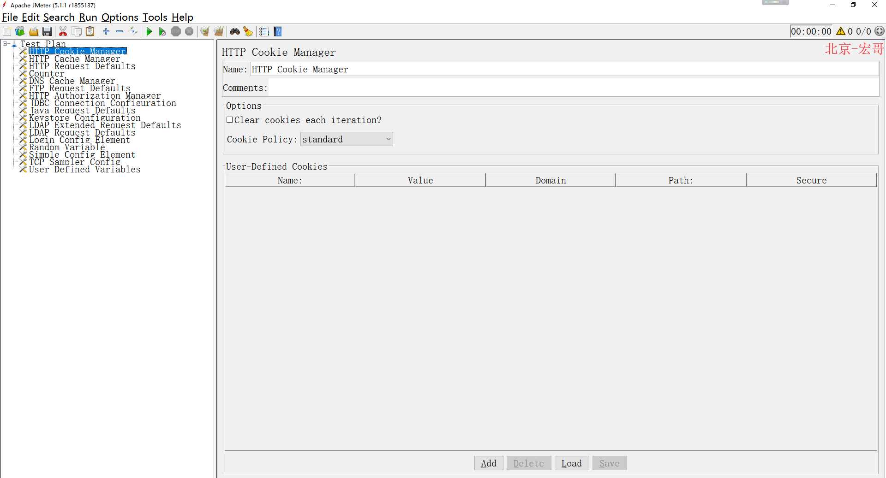Click the Comments input field

(x=574, y=88)
